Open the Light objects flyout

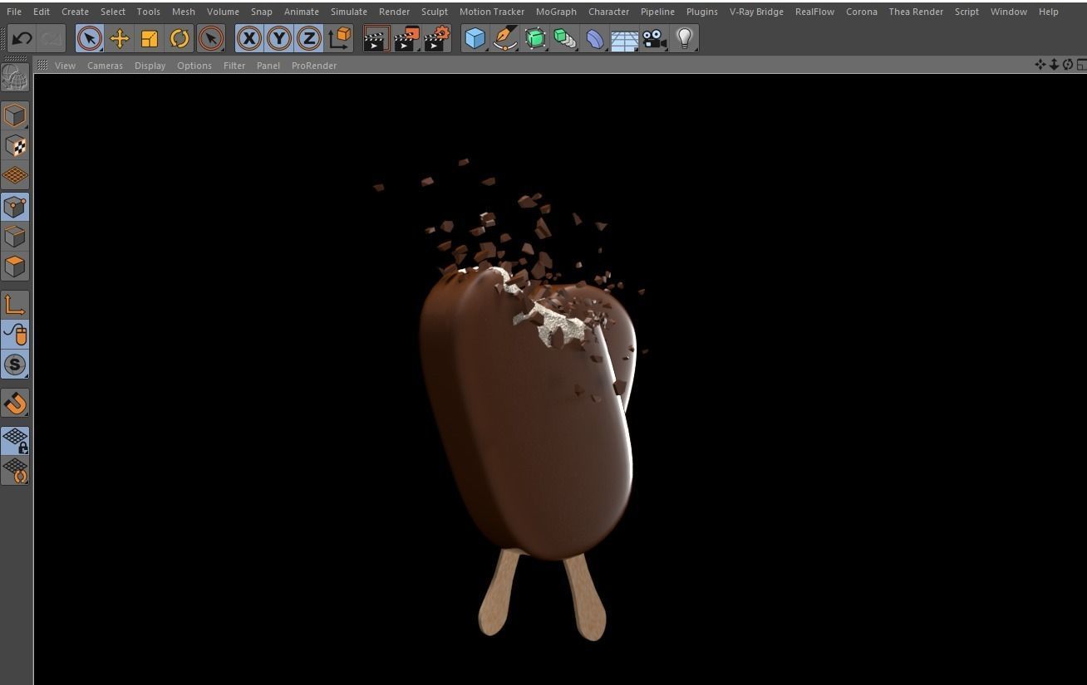coord(685,38)
